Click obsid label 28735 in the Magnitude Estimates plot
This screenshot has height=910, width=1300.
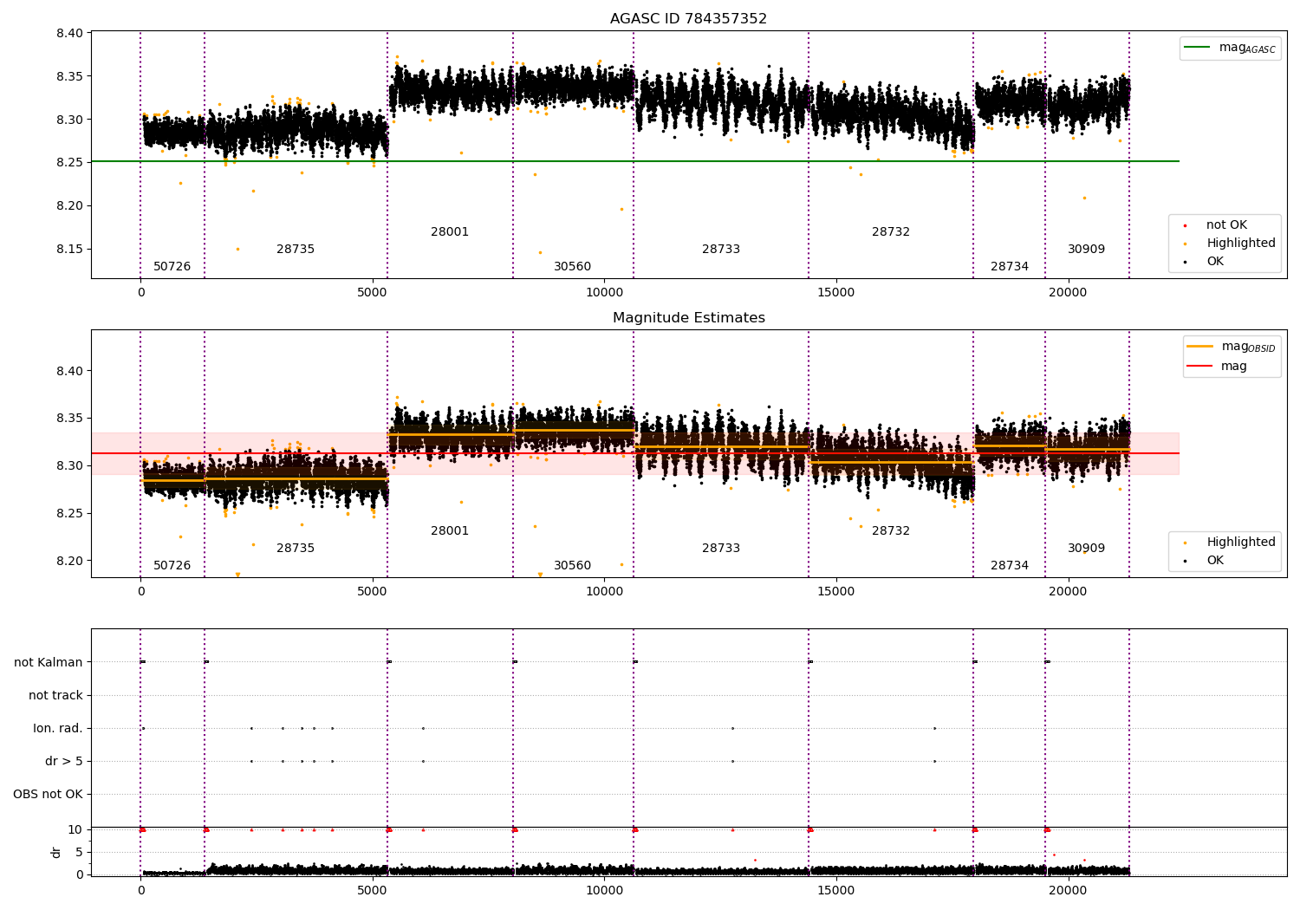296,549
